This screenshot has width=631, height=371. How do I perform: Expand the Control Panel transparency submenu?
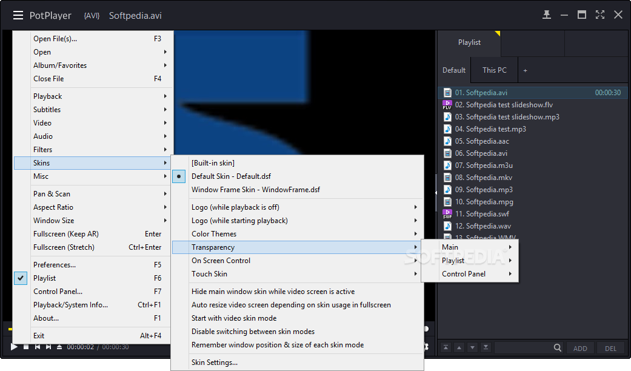click(x=470, y=273)
